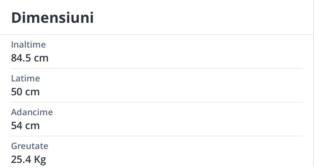Click the 50 width number
Viewport: 314px width, 167px height.
pos(16,92)
